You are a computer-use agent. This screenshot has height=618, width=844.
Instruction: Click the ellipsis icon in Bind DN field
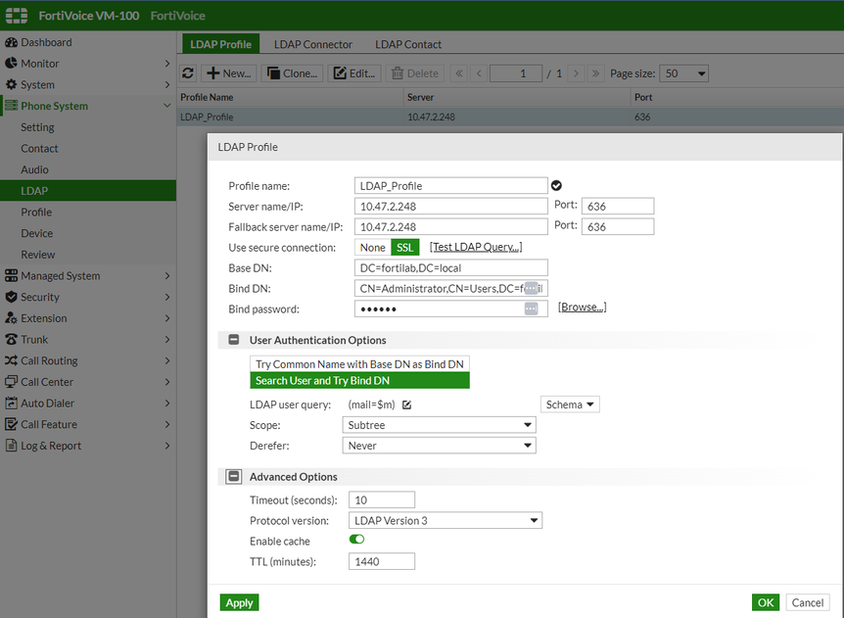(x=531, y=288)
